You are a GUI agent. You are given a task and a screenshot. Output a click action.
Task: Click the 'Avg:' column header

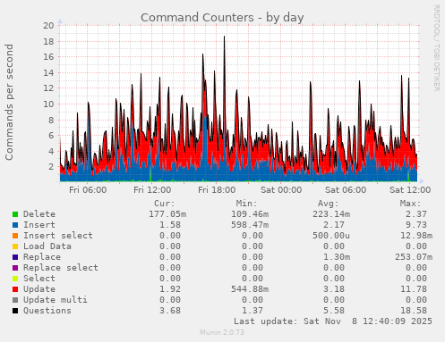[x=329, y=204]
